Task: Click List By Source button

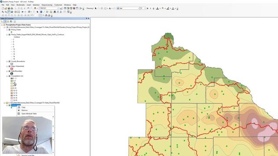Action: [x=5, y=22]
